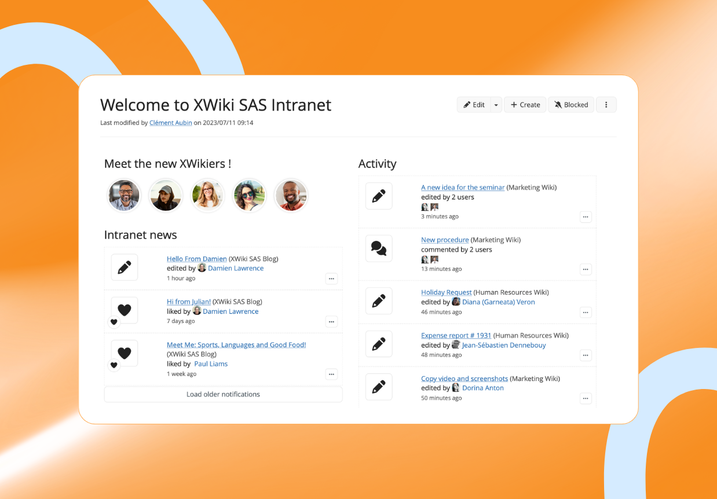Open the three-dot more actions menu in header
The height and width of the screenshot is (499, 717).
(606, 105)
